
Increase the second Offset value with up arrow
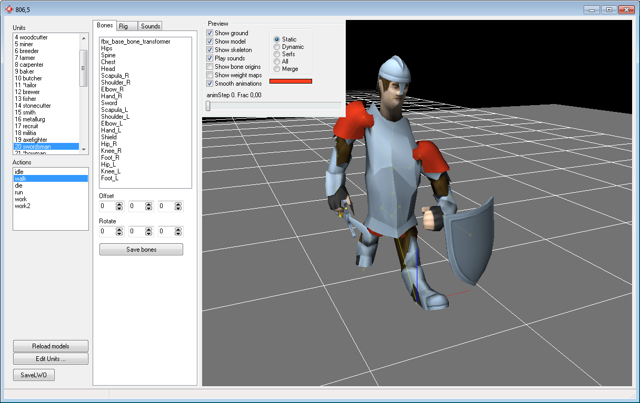click(149, 204)
